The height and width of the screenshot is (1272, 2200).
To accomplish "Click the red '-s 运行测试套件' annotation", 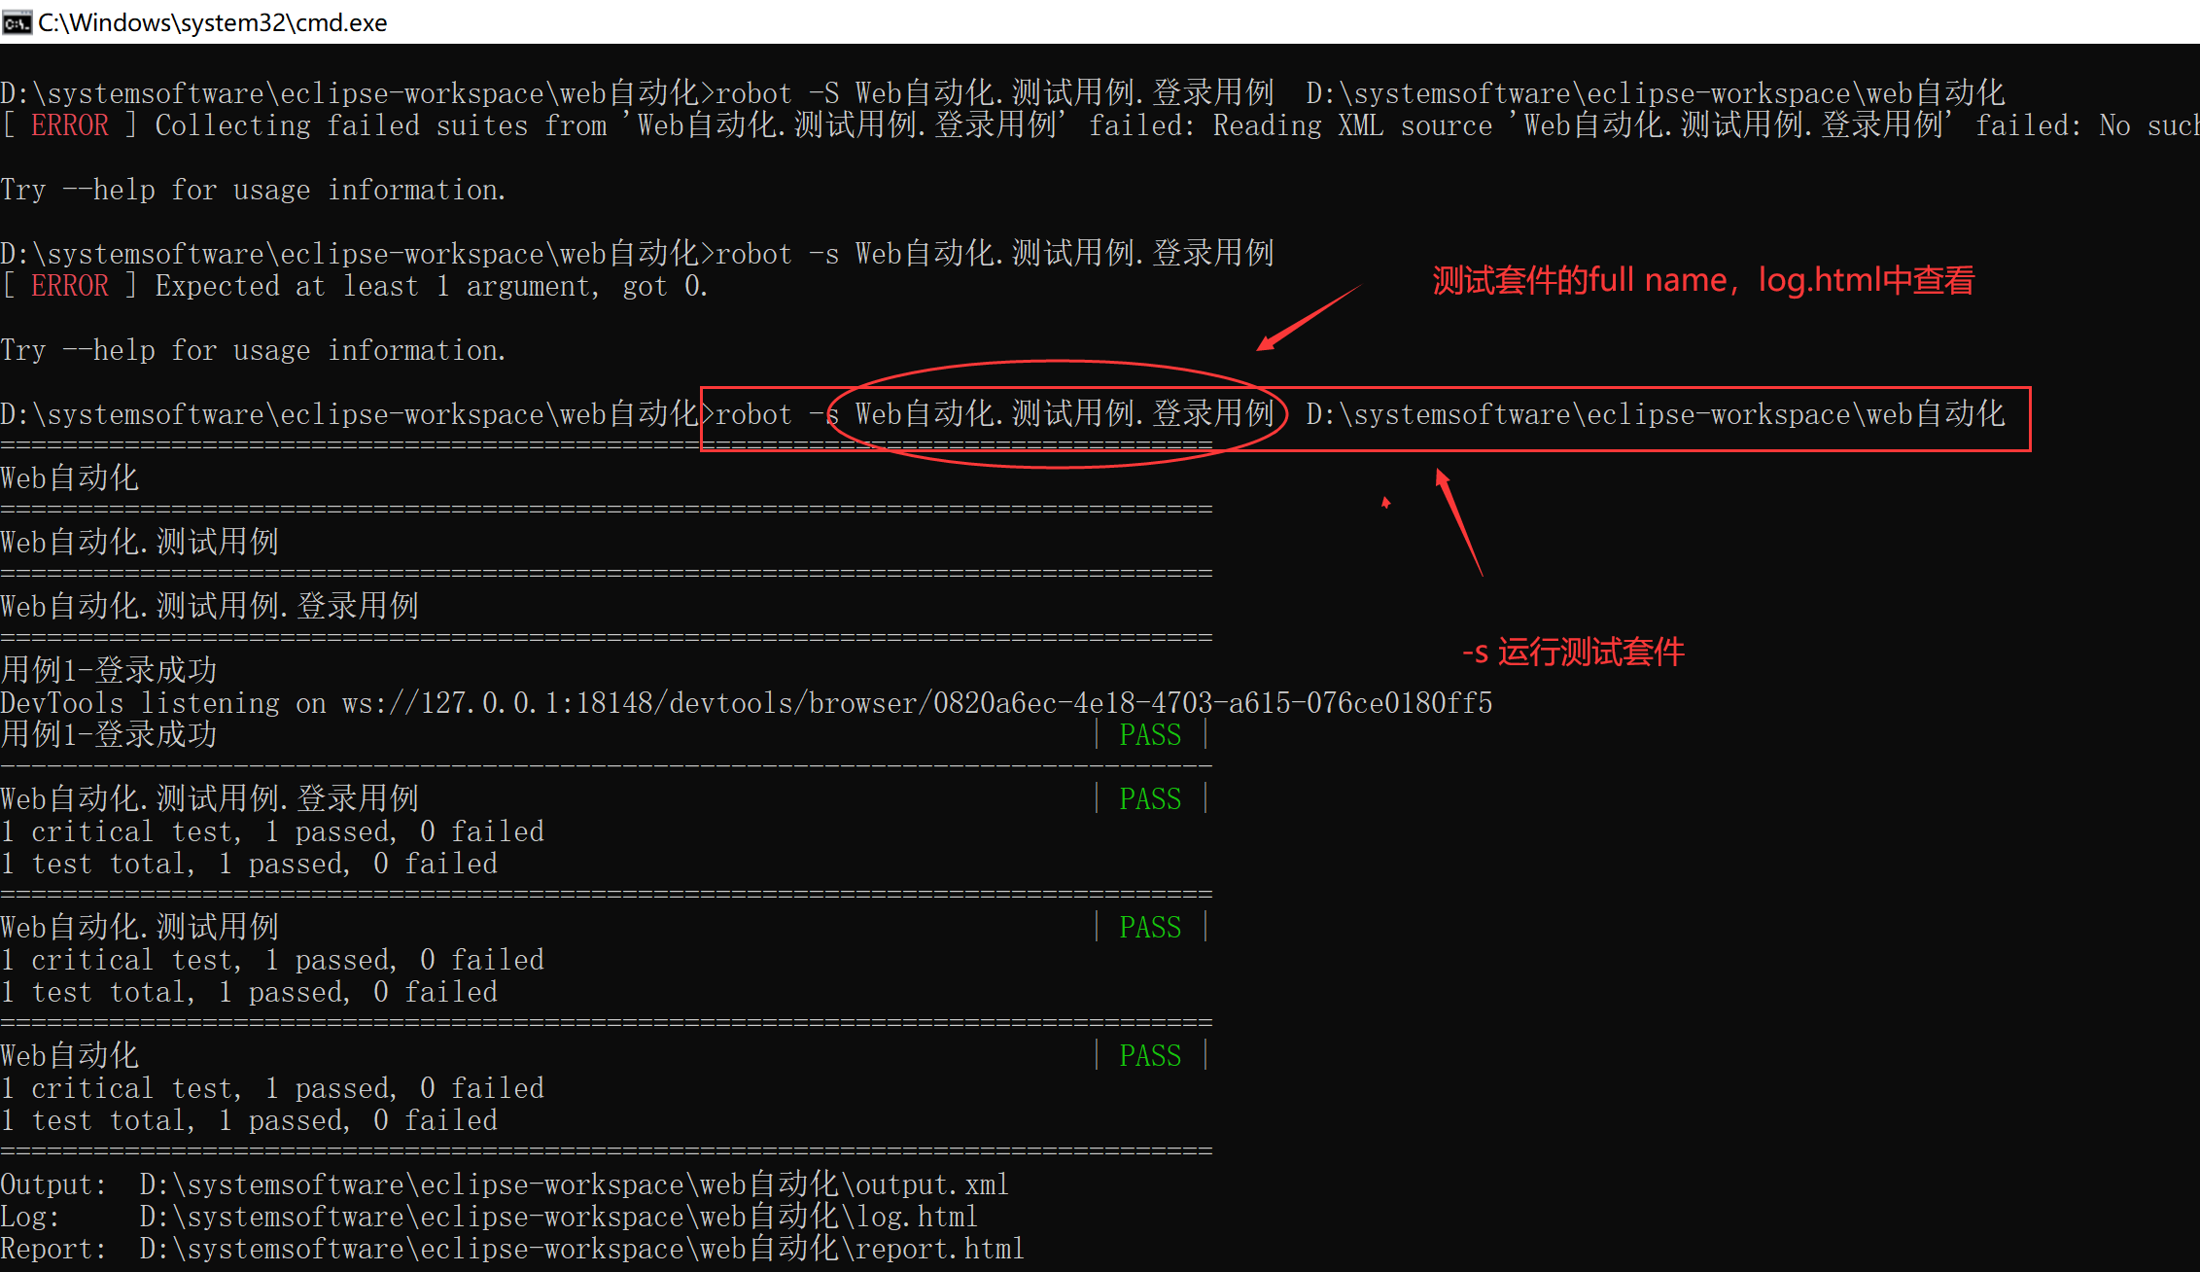I will (x=1573, y=652).
